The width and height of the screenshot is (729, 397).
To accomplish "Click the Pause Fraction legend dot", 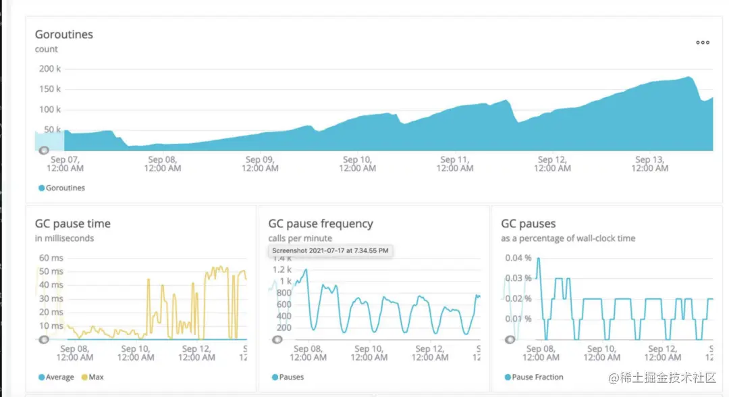I will 508,377.
